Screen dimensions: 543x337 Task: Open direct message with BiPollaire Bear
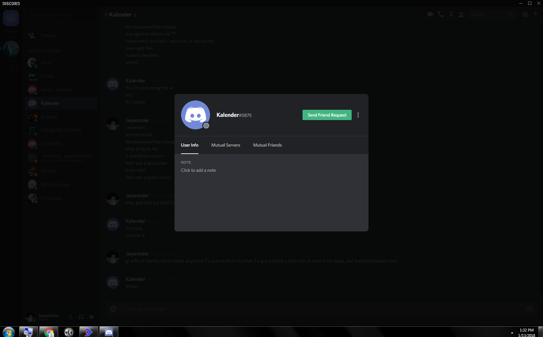click(61, 185)
